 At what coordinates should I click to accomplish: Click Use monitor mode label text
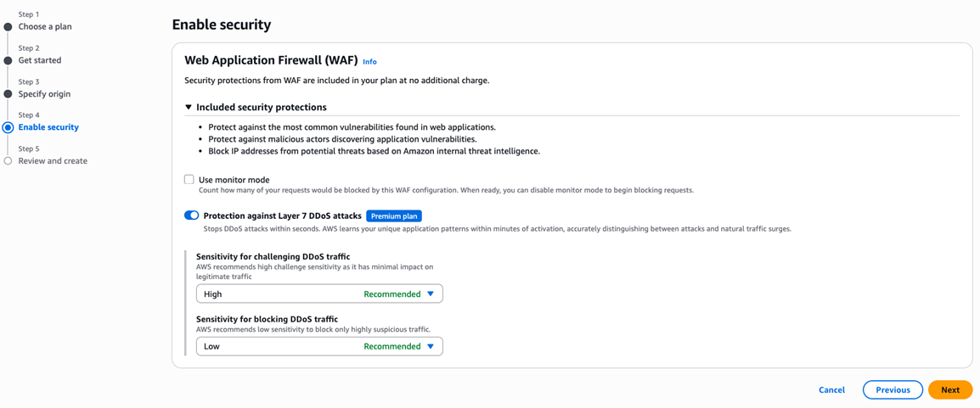click(x=234, y=180)
